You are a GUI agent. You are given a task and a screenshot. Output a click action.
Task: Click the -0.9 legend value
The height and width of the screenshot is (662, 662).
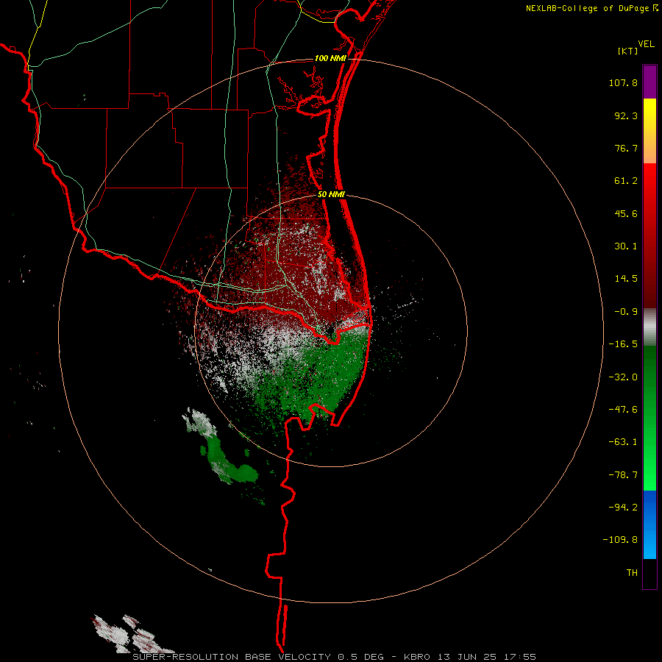(626, 312)
